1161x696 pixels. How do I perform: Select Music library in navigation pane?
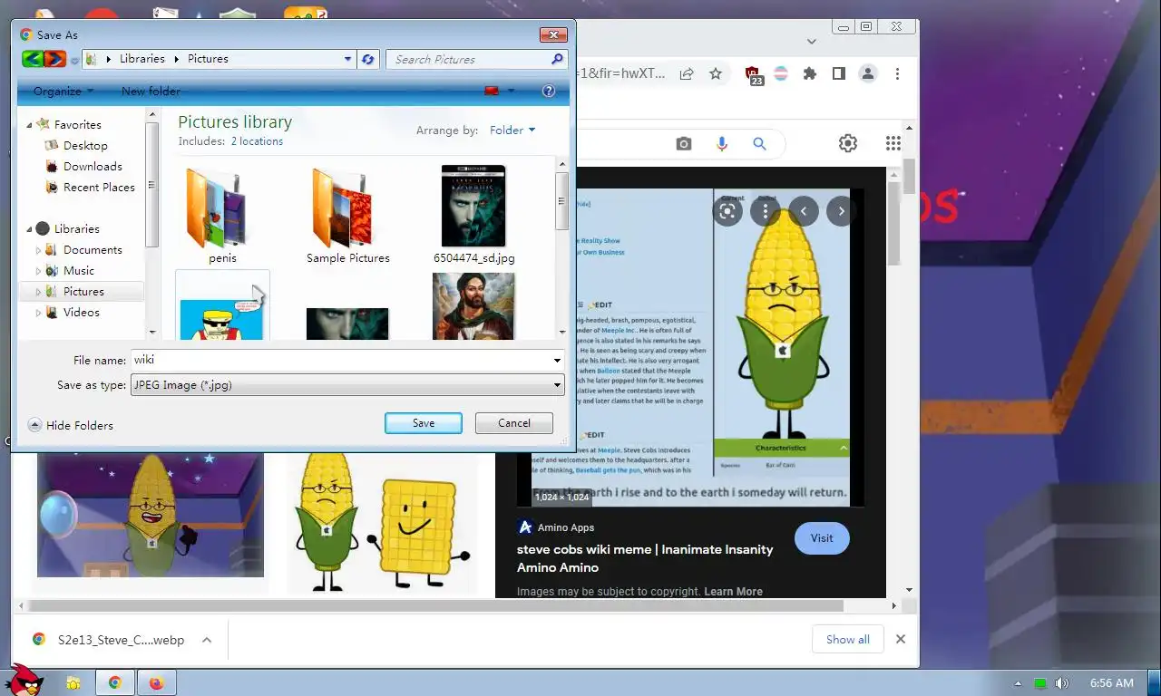[79, 270]
